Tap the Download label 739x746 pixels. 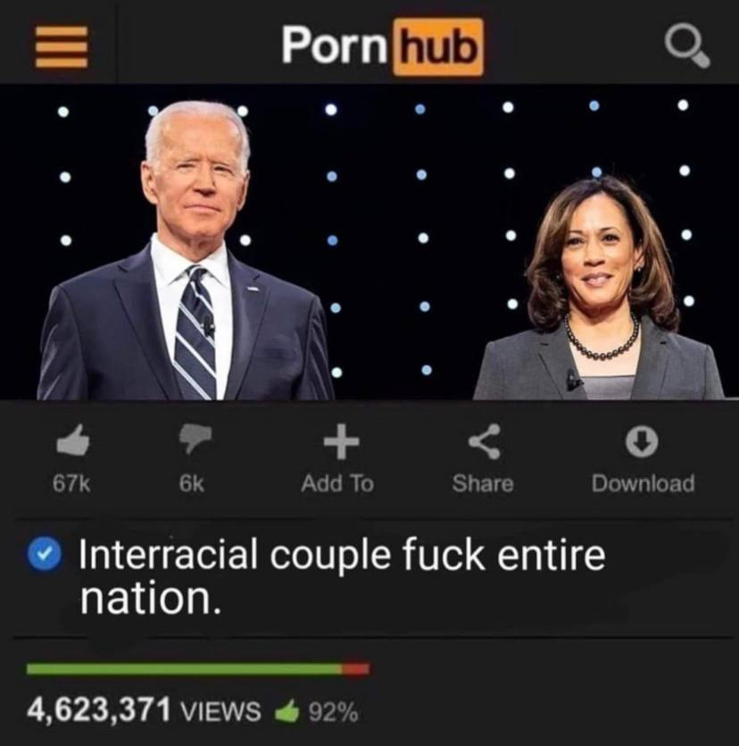[643, 483]
